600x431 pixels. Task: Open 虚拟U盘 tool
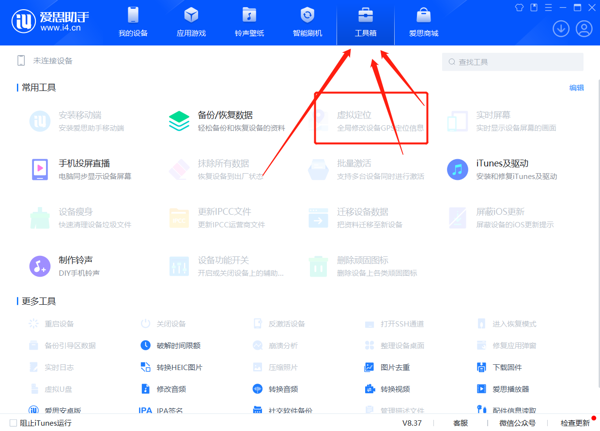[51, 389]
